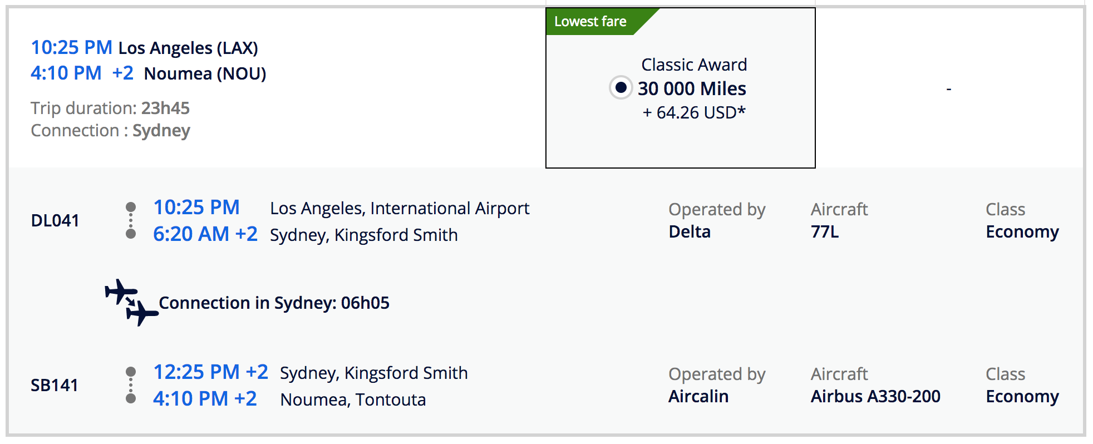This screenshot has width=1093, height=444.
Task: Click the dash in the empty fare column
Action: [x=948, y=89]
